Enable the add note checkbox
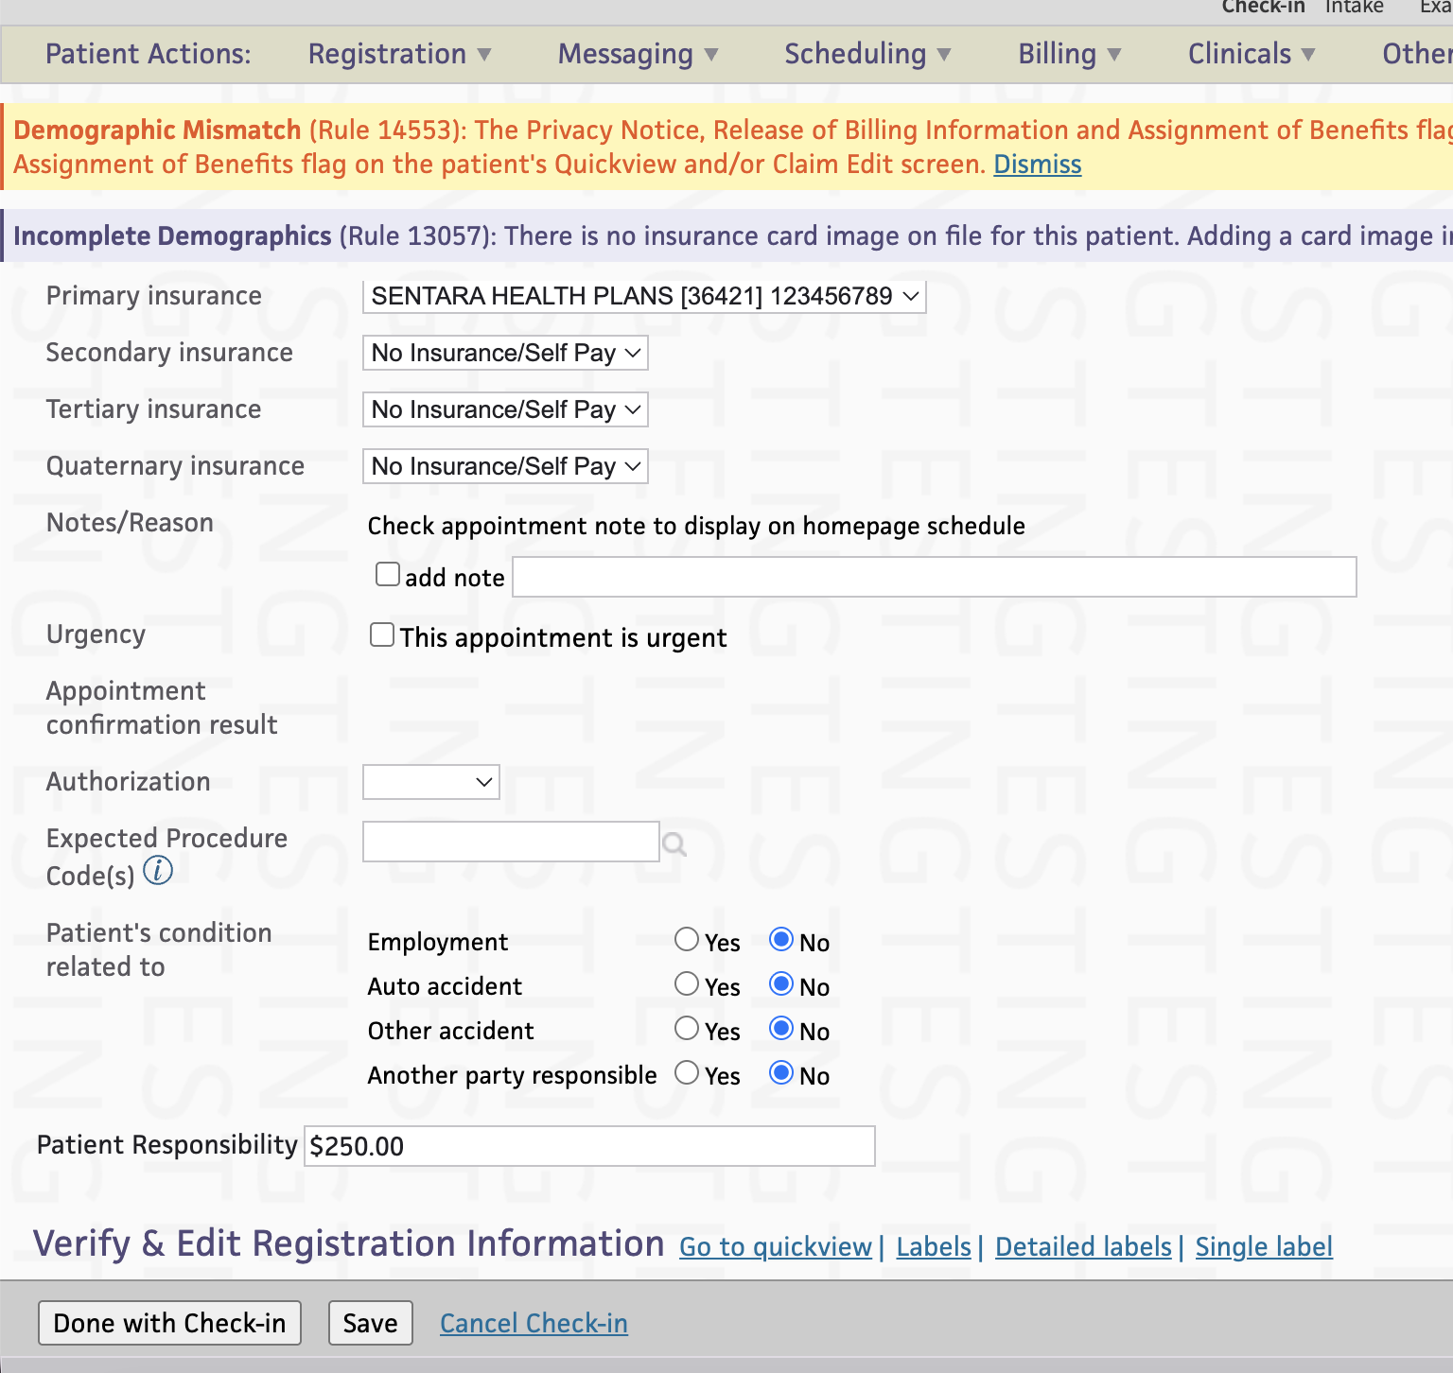The height and width of the screenshot is (1373, 1453). click(x=387, y=573)
